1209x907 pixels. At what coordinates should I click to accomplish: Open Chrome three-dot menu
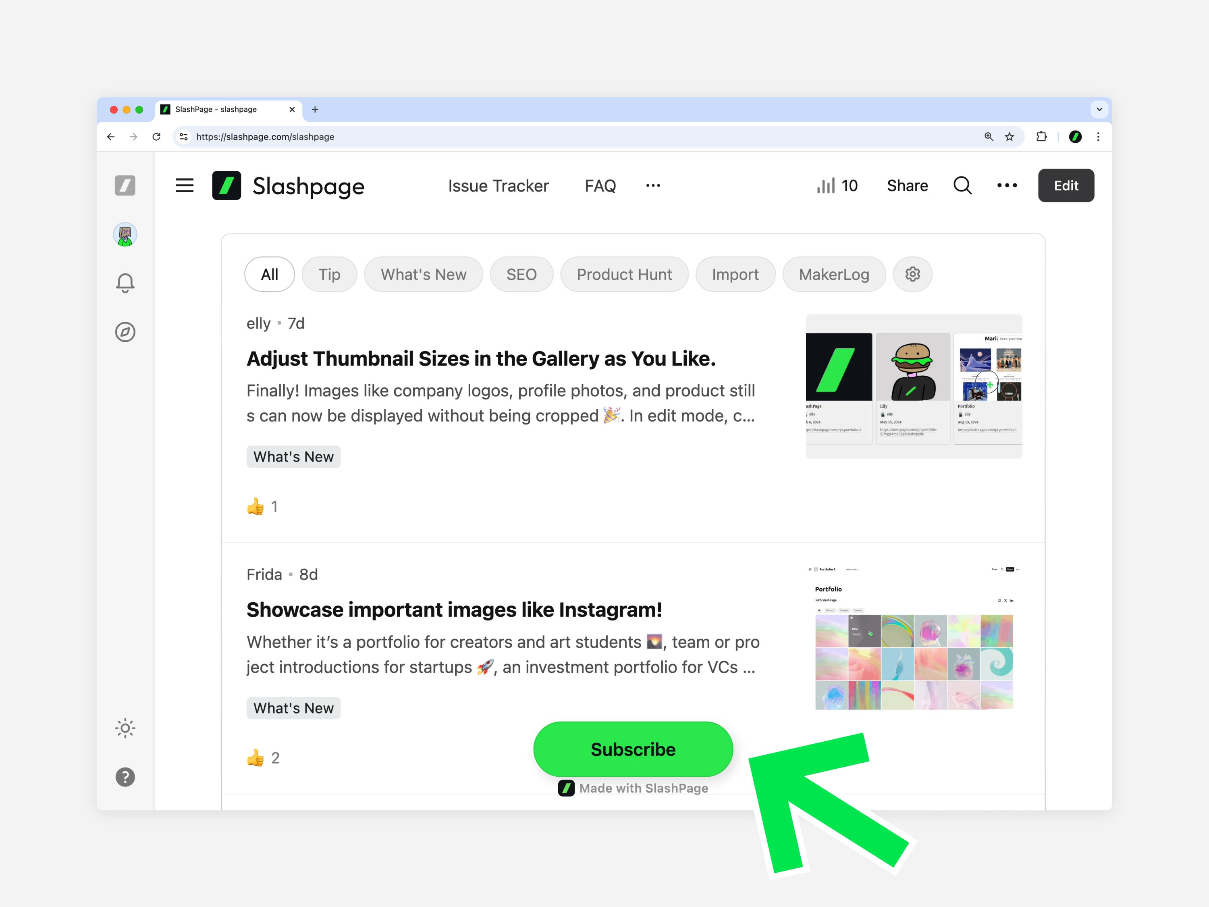[x=1098, y=137]
